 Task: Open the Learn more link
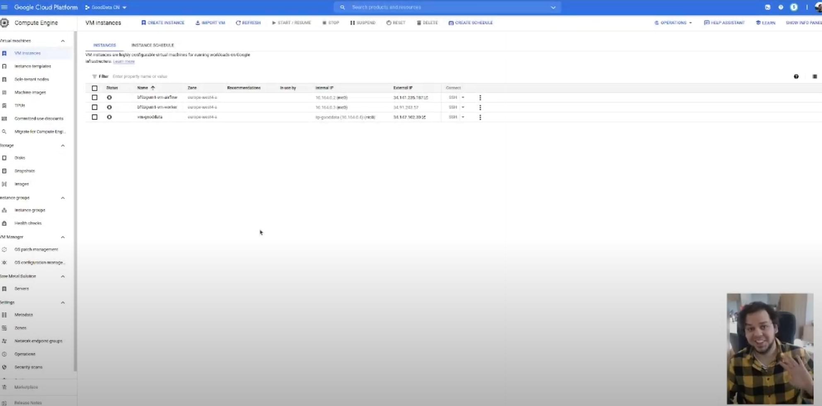pyautogui.click(x=123, y=61)
